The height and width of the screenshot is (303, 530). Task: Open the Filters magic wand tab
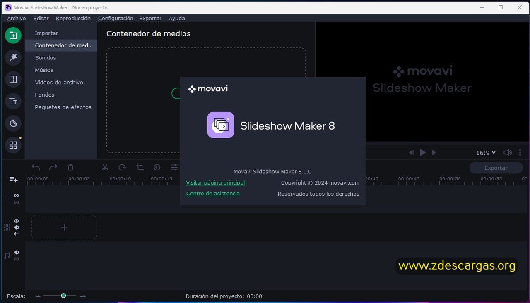(x=13, y=57)
